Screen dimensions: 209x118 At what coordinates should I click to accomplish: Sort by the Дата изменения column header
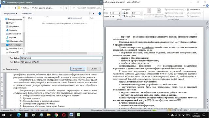[x=75, y=18]
